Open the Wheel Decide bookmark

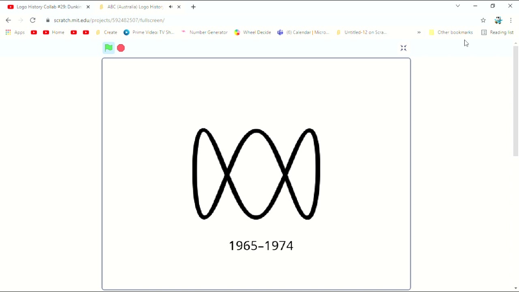253,32
